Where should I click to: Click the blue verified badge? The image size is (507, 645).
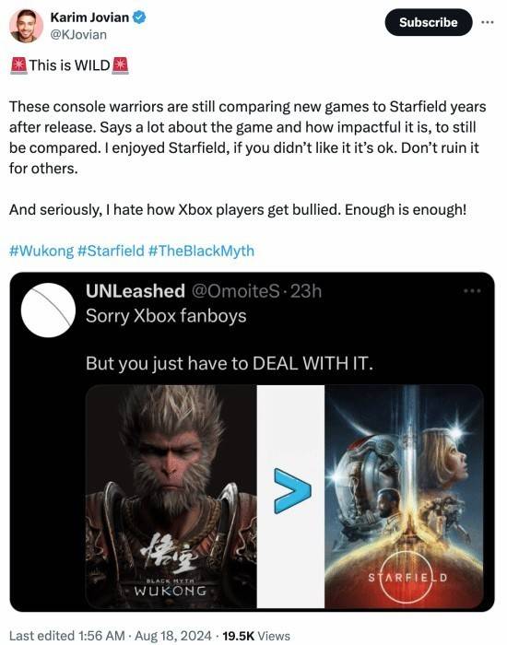pos(139,18)
